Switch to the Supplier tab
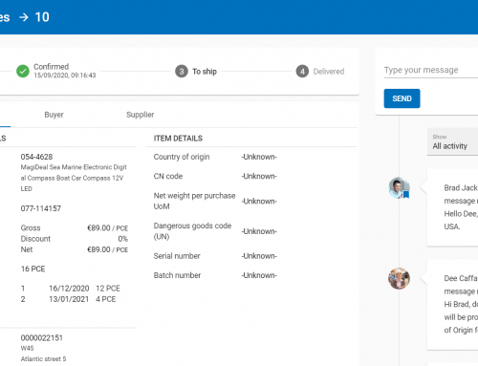This screenshot has height=366, width=478. point(140,115)
